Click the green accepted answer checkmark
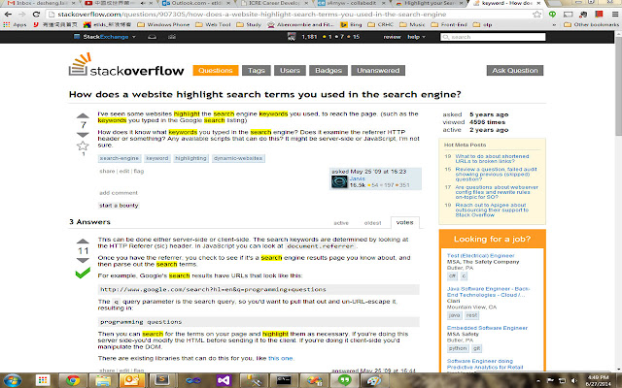Image resolution: width=622 pixels, height=388 pixels. tap(83, 273)
